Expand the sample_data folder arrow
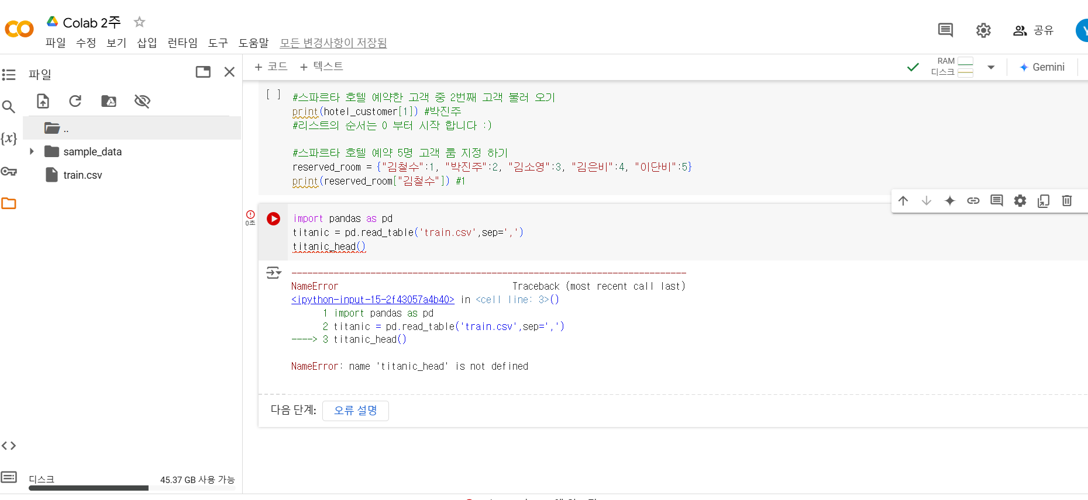Viewport: 1088px width, 500px height. (32, 151)
